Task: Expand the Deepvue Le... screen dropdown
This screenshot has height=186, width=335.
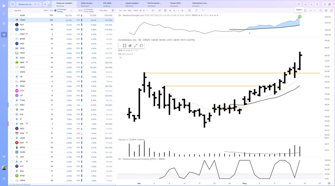Action: pos(39,4)
